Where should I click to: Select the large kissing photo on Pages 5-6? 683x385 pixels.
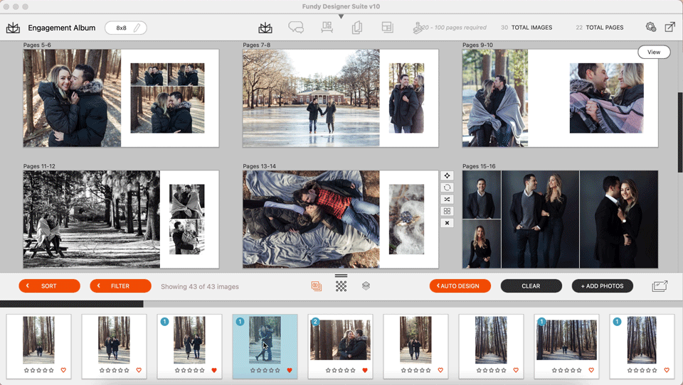coord(72,98)
